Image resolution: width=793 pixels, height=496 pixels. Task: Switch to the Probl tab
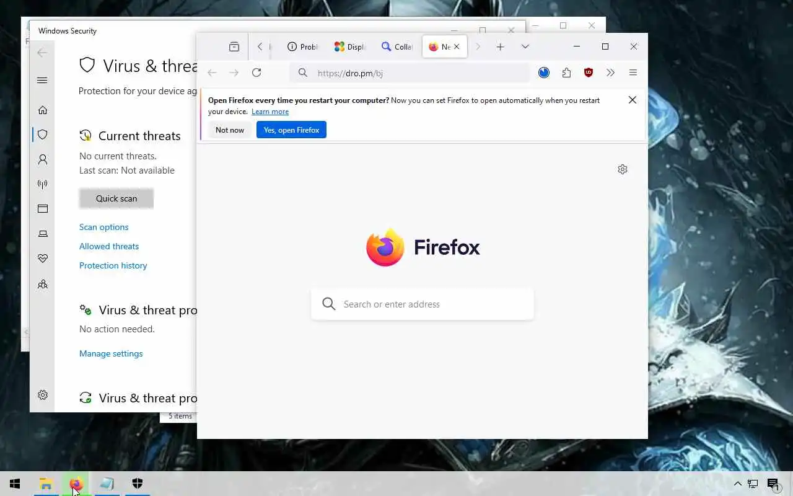click(302, 46)
